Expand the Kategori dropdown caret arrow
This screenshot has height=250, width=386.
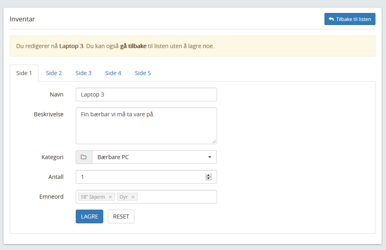click(210, 157)
